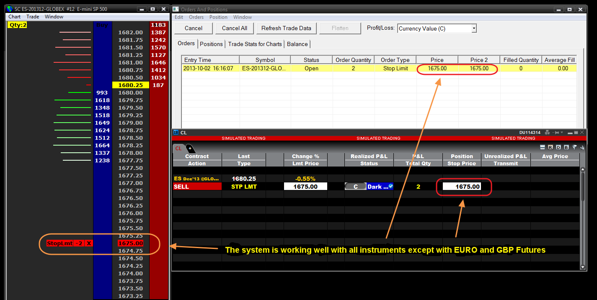Click the red SELL action cell

(x=197, y=187)
